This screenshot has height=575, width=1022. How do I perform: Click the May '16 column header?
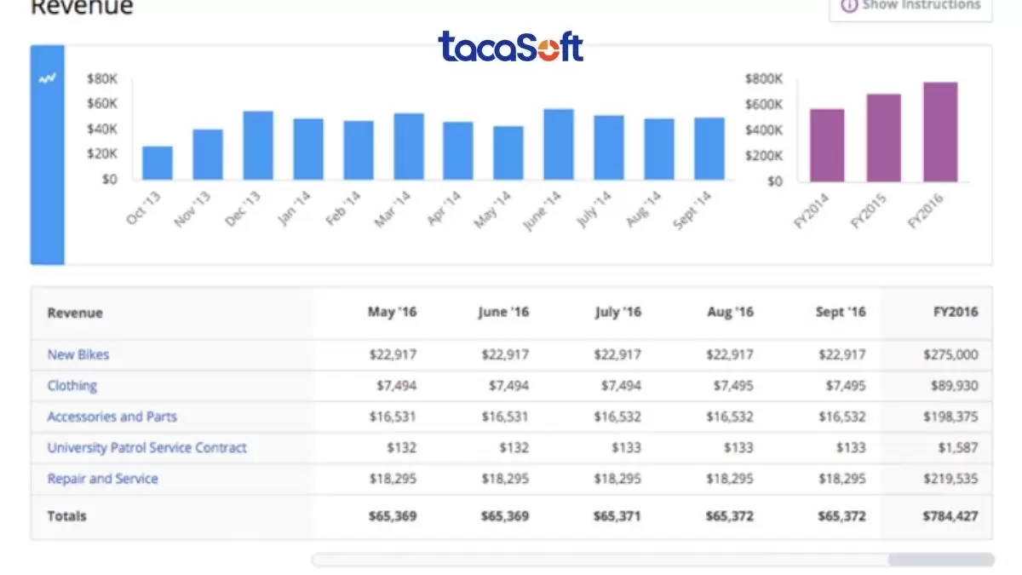pyautogui.click(x=392, y=312)
